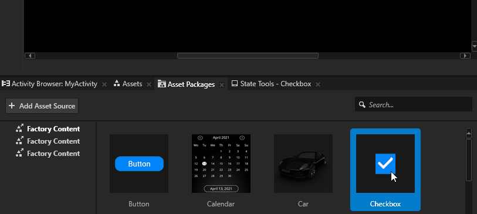Select the Button asset thumbnail
This screenshot has width=477, height=214.
[139, 164]
